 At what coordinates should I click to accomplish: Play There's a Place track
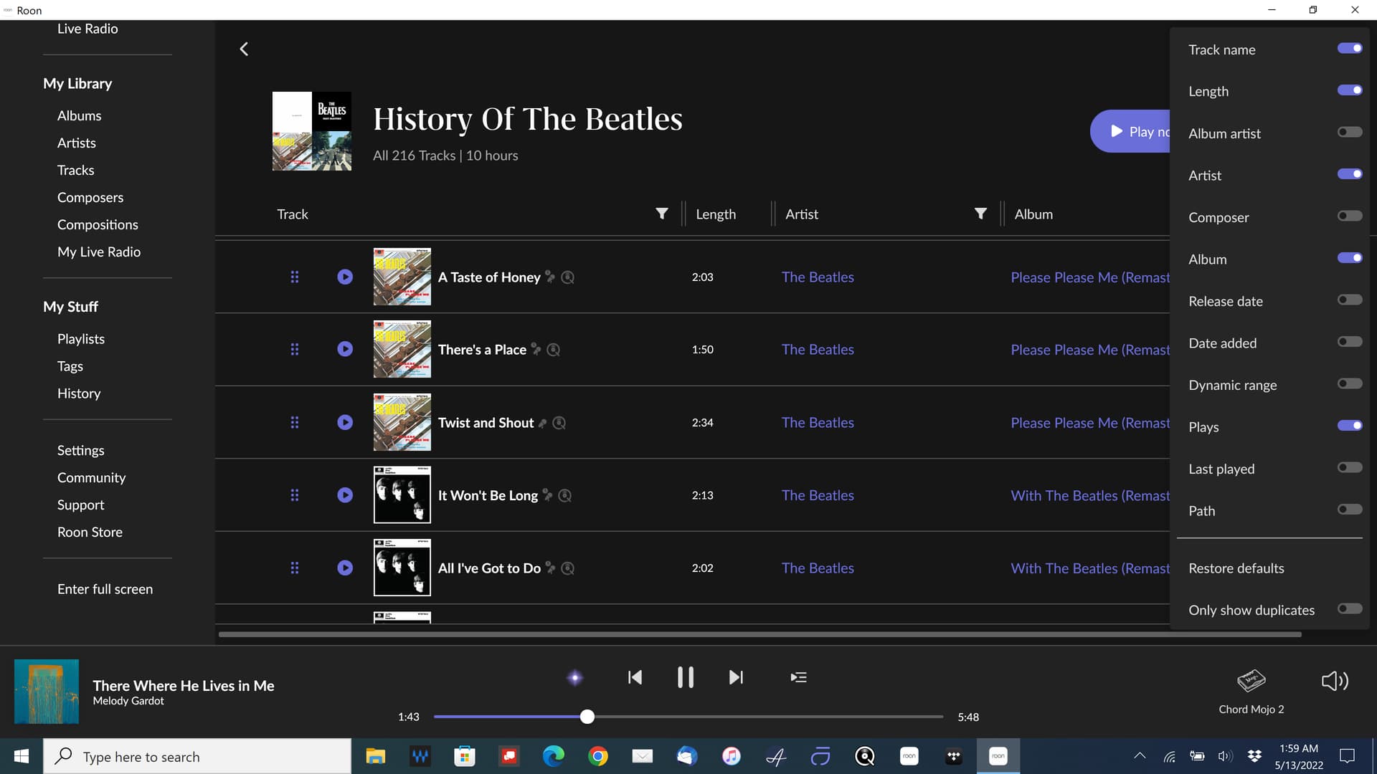345,349
